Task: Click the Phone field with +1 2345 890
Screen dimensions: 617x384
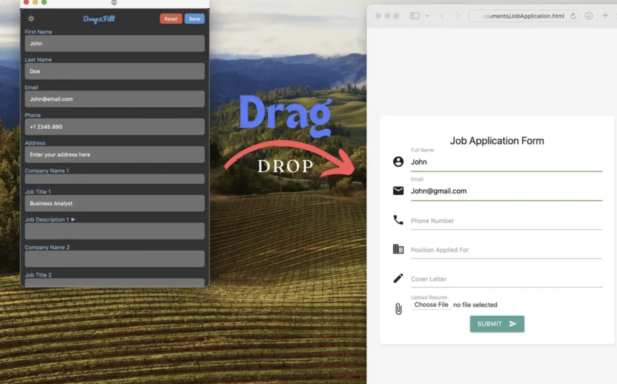Action: (114, 127)
